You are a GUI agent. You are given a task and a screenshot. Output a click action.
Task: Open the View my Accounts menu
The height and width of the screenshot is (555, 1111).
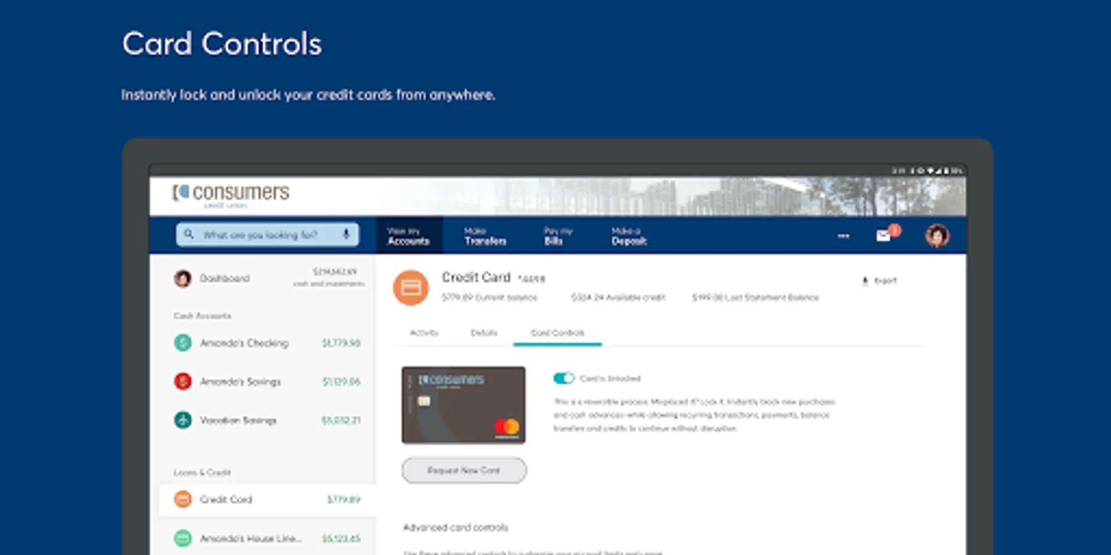point(409,236)
